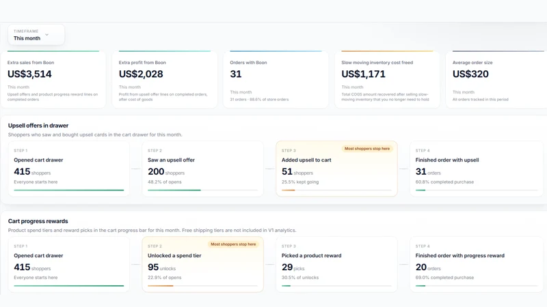Click the Extra profit from Boon label

pyautogui.click(x=142, y=63)
